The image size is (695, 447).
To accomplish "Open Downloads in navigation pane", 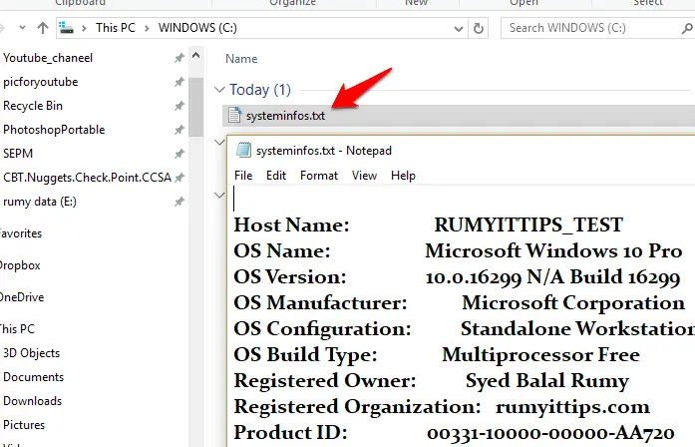I will tap(32, 401).
